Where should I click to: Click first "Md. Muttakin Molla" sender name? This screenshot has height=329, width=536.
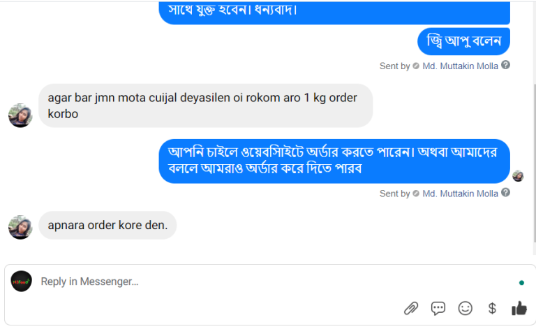(x=460, y=66)
